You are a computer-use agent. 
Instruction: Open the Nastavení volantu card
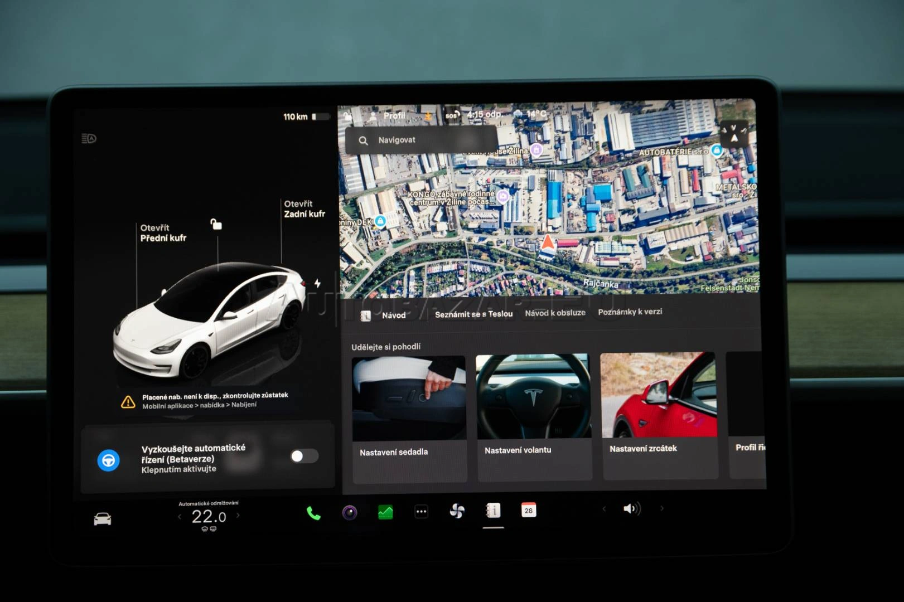pos(534,417)
